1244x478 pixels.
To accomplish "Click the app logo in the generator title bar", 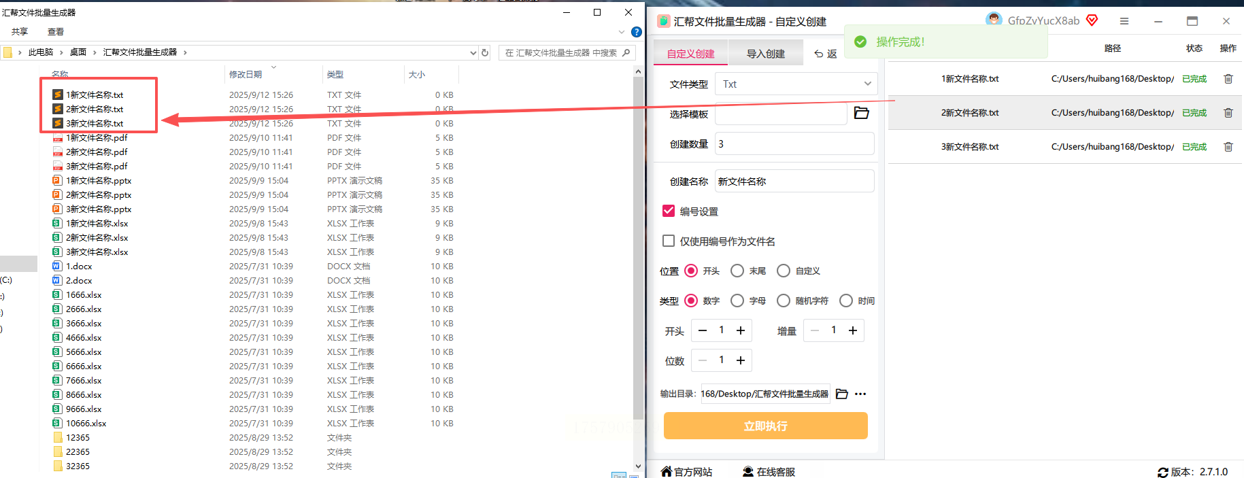I will [x=664, y=21].
